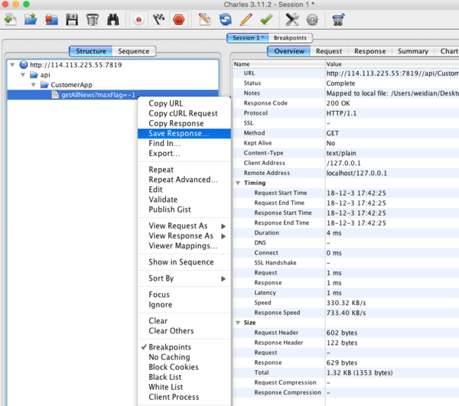Switch to the Sequence tab
The width and height of the screenshot is (459, 406).
coord(133,51)
